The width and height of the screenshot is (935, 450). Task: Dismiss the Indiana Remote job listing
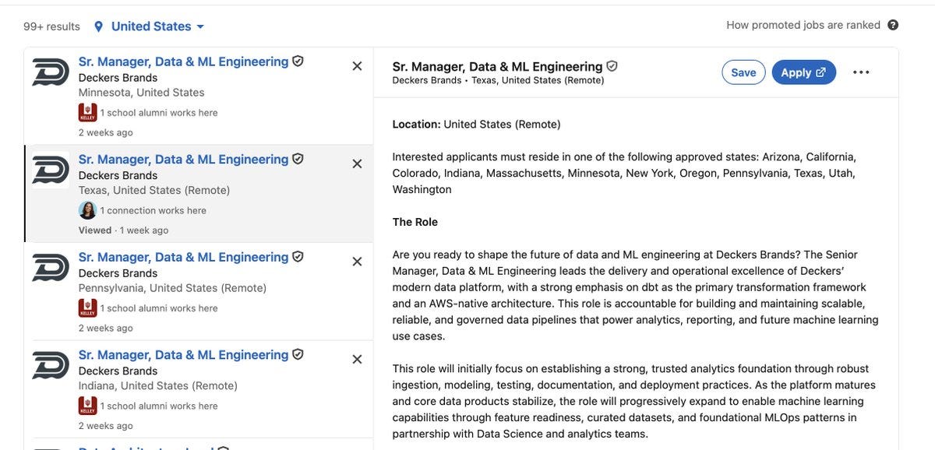[357, 359]
